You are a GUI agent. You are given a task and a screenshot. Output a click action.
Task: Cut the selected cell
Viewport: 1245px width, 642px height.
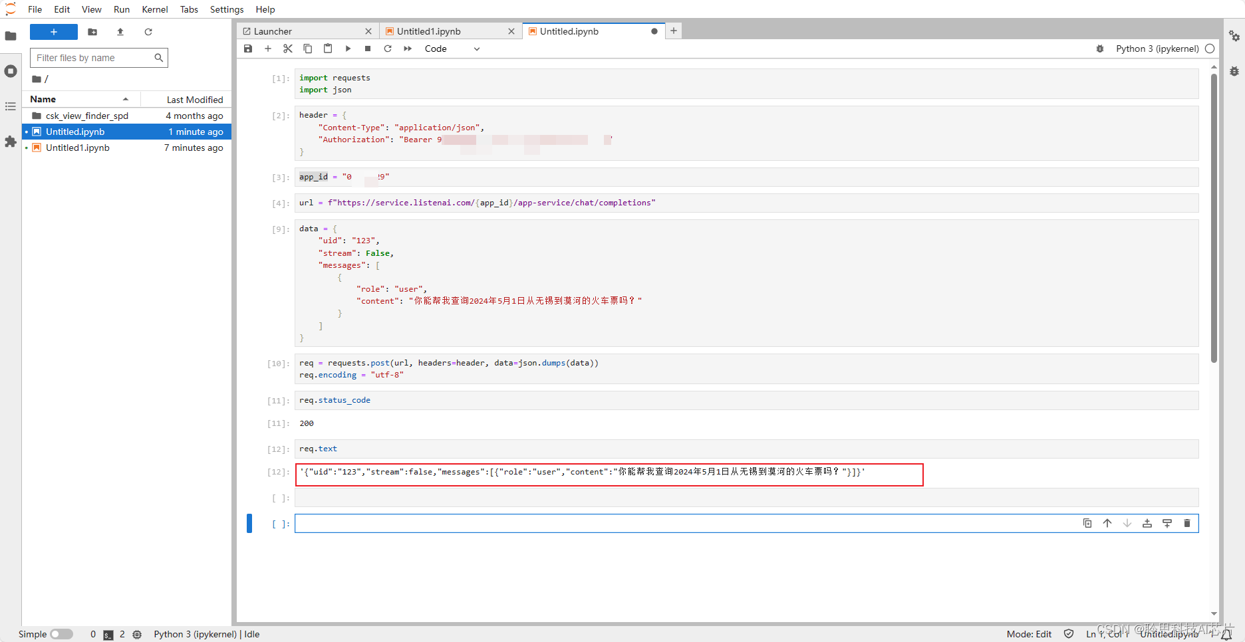[x=288, y=49]
